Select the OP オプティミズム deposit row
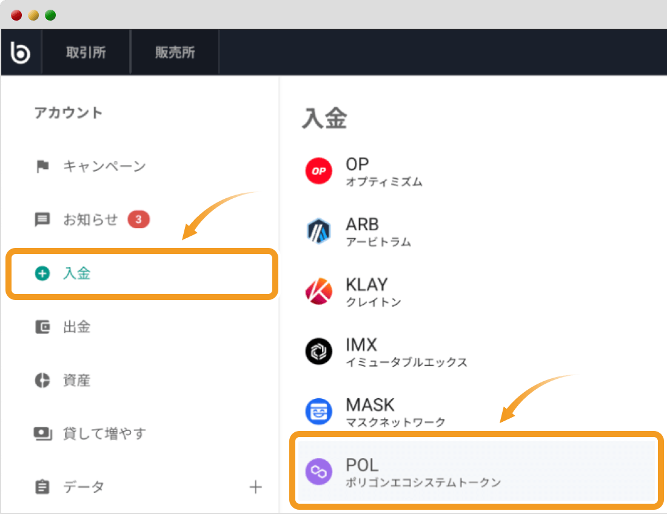Screen dimensions: 667x514 click(477, 171)
